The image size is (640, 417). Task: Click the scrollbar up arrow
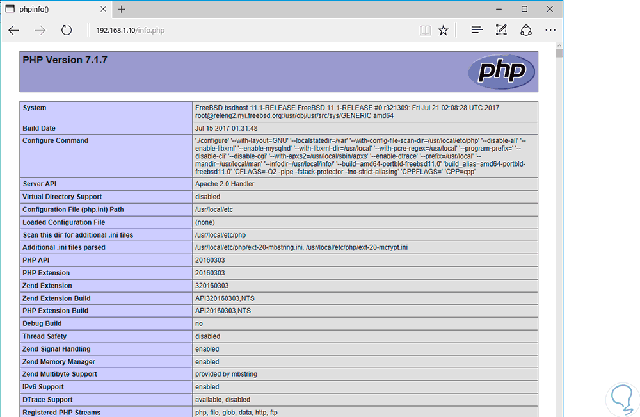pyautogui.click(x=559, y=45)
